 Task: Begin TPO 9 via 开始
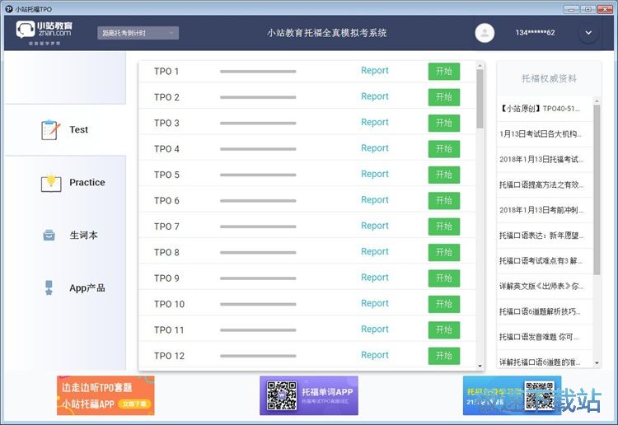(444, 278)
